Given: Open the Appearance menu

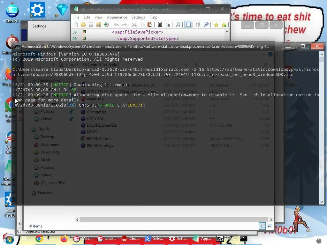Looking at the screenshot, I should coord(117,17).
